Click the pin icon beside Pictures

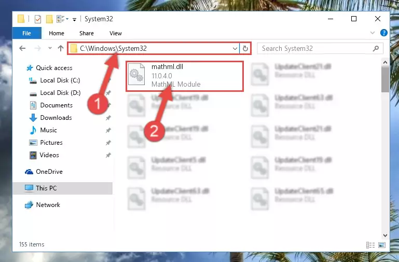(x=108, y=143)
